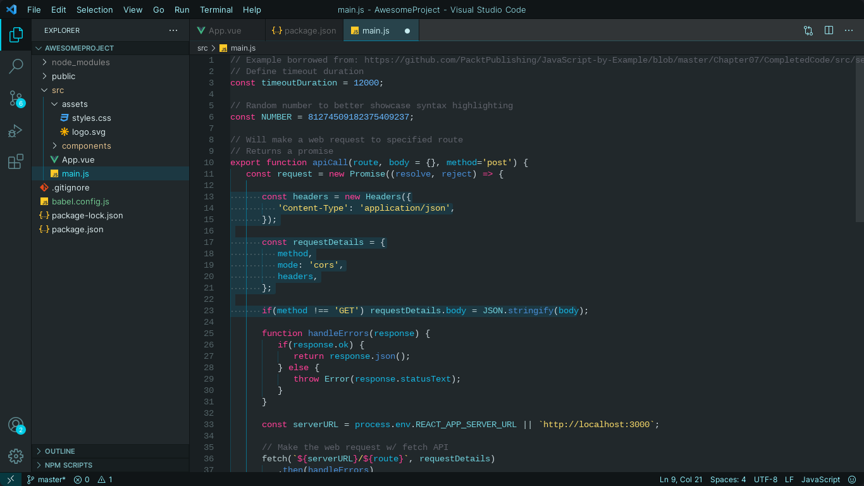Image resolution: width=864 pixels, height=486 pixels.
Task: Click Ln 9, Col 21 cursor position
Action: [681, 480]
